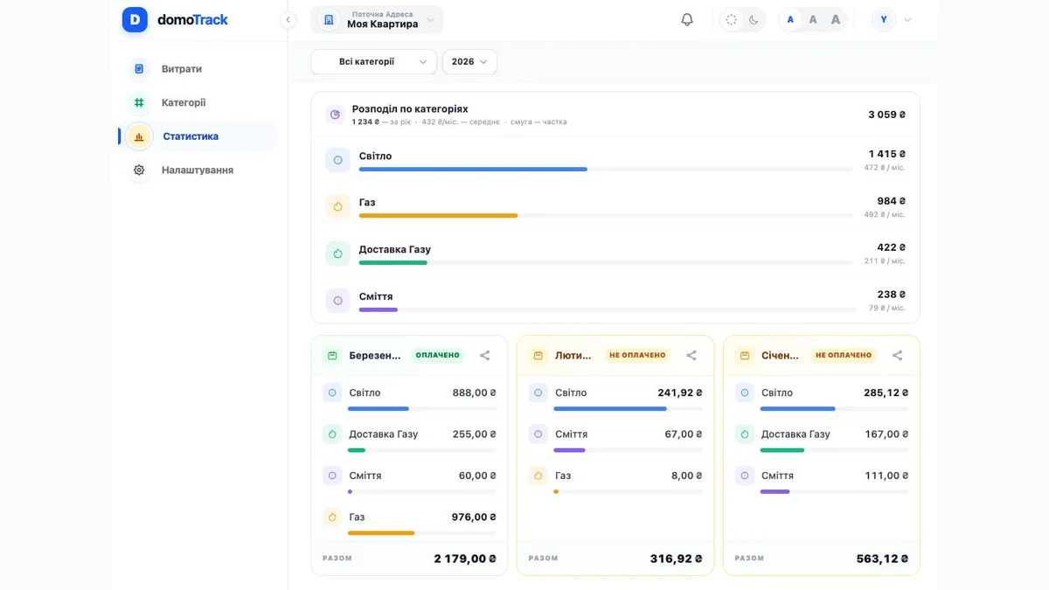This screenshot has height=590, width=1049.
Task: Click the ОПЛАЧЕНО status badge
Action: (437, 356)
